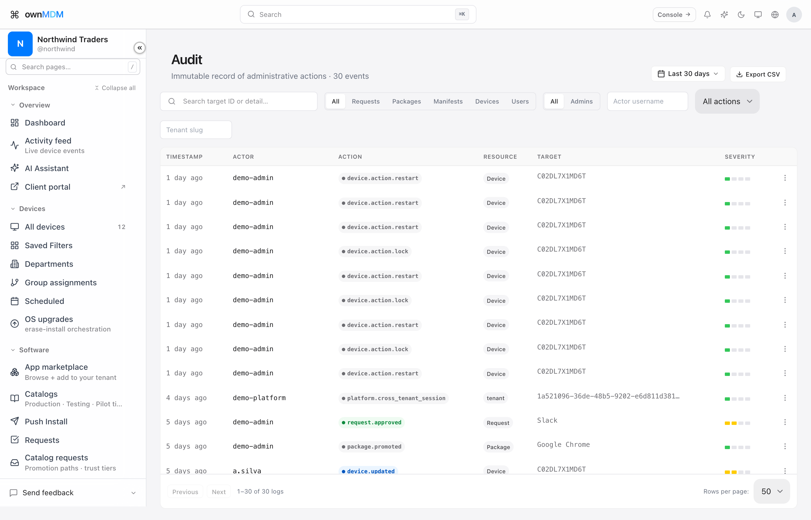Screen dimensions: 811x520
Task: Click the TIMESTAMP column header
Action: coord(184,157)
